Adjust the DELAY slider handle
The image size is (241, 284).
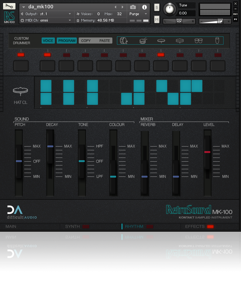point(176,176)
